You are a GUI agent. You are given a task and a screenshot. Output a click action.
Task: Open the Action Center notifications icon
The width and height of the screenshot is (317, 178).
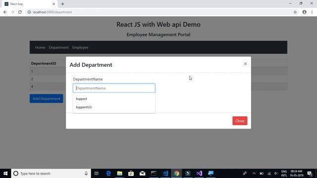310,174
